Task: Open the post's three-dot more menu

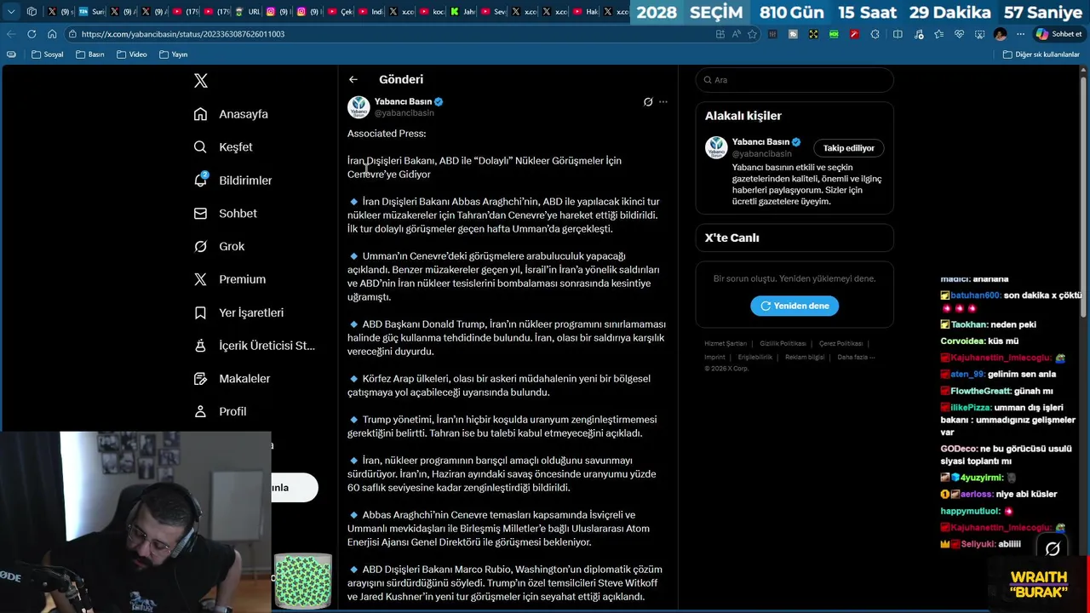Action: point(663,102)
